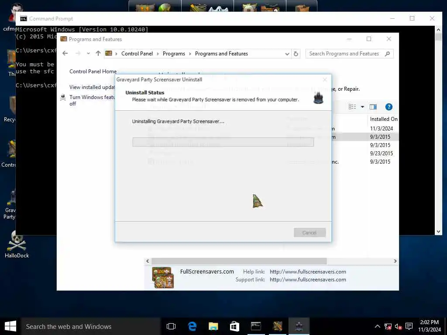Click Command Prompt title bar icon
447x335 pixels.
point(24,19)
